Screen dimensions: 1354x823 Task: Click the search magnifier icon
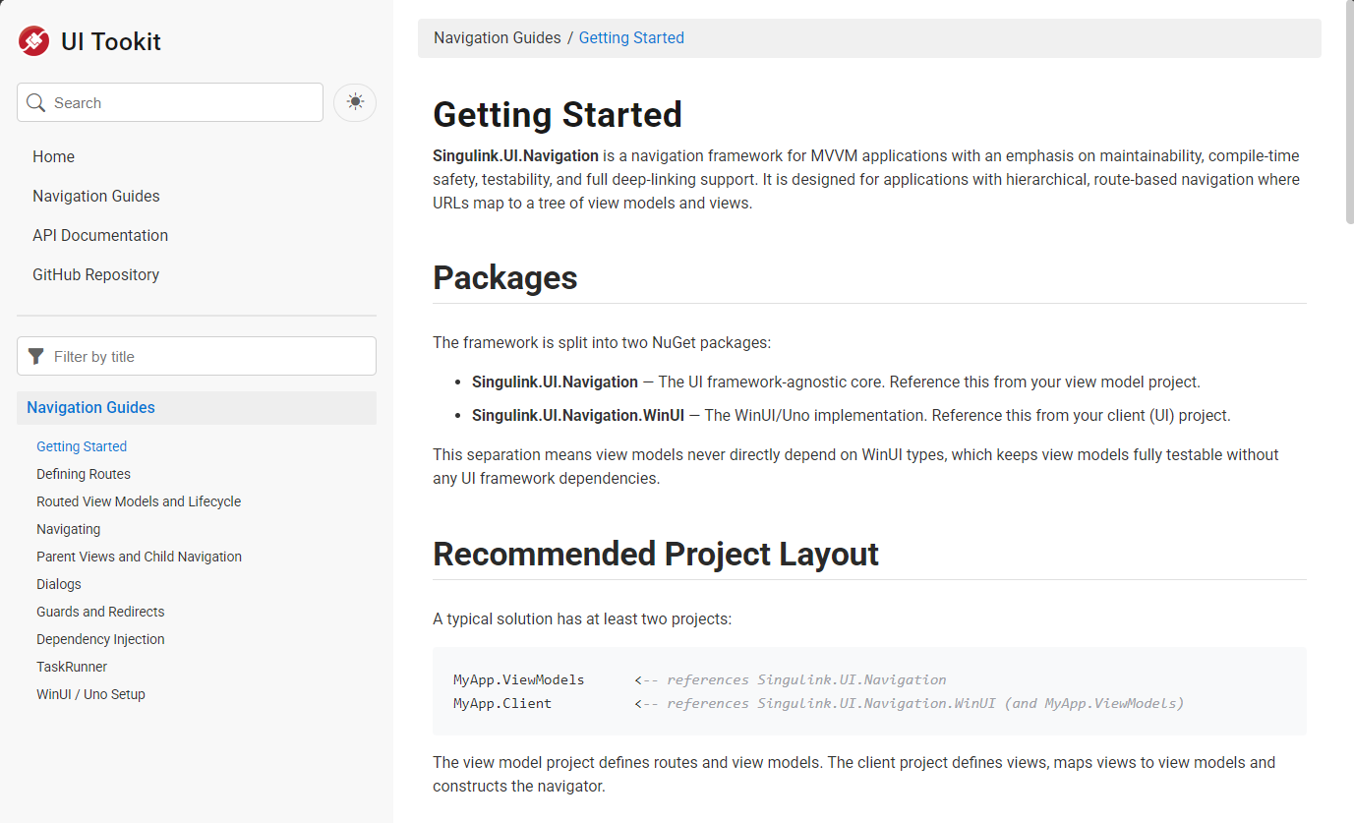pos(36,103)
